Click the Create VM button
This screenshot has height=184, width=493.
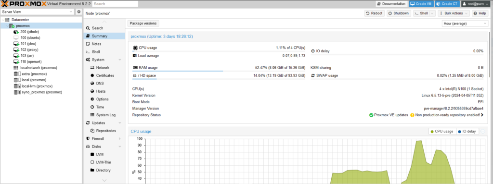click(421, 4)
